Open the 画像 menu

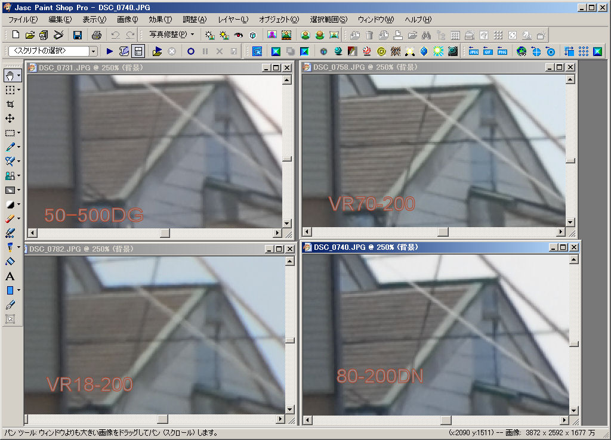tap(128, 20)
